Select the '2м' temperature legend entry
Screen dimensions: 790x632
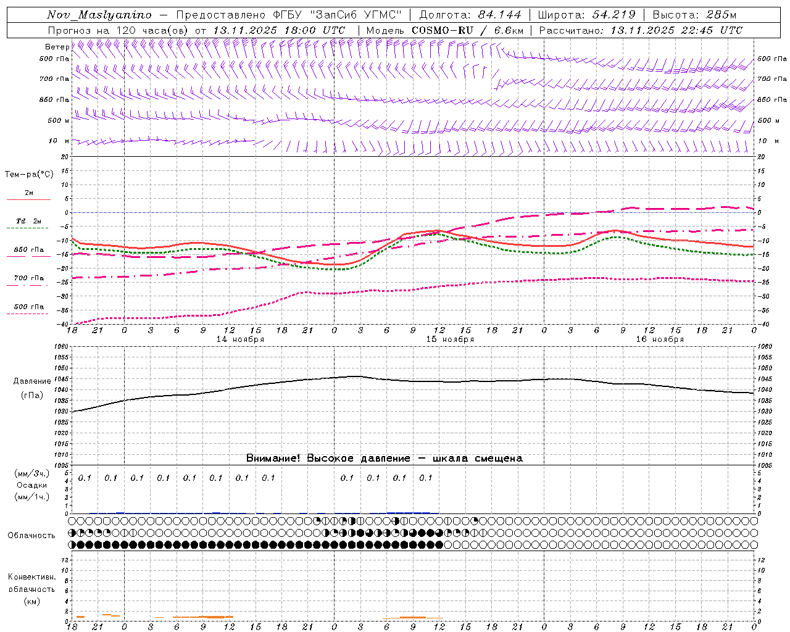point(29,193)
